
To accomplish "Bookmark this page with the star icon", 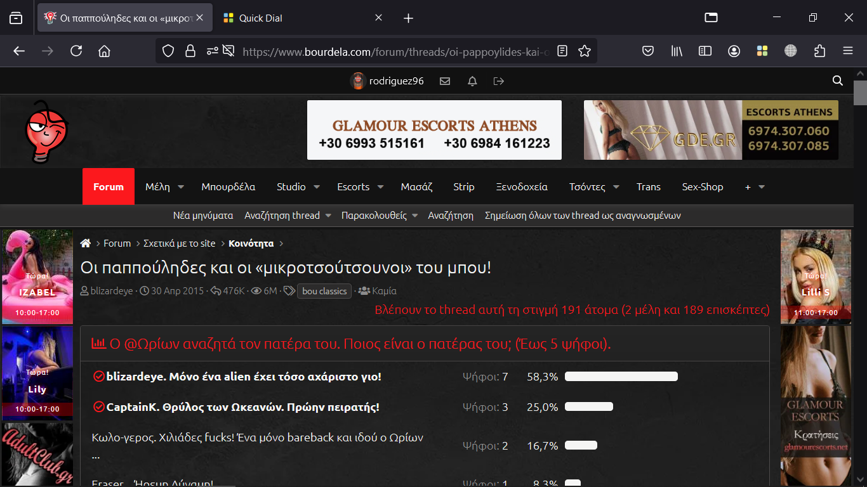I will (585, 51).
